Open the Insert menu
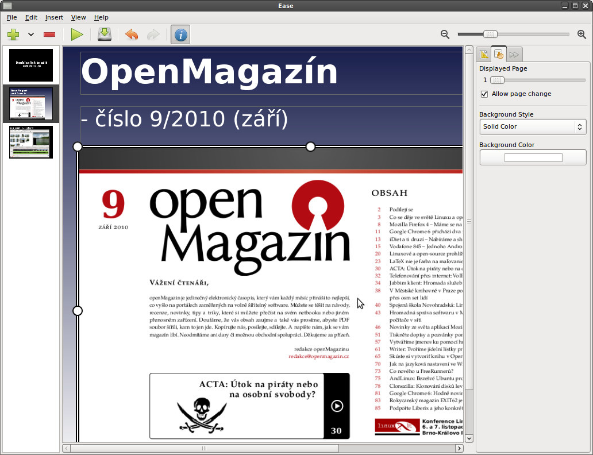Image resolution: width=593 pixels, height=455 pixels. [54, 17]
